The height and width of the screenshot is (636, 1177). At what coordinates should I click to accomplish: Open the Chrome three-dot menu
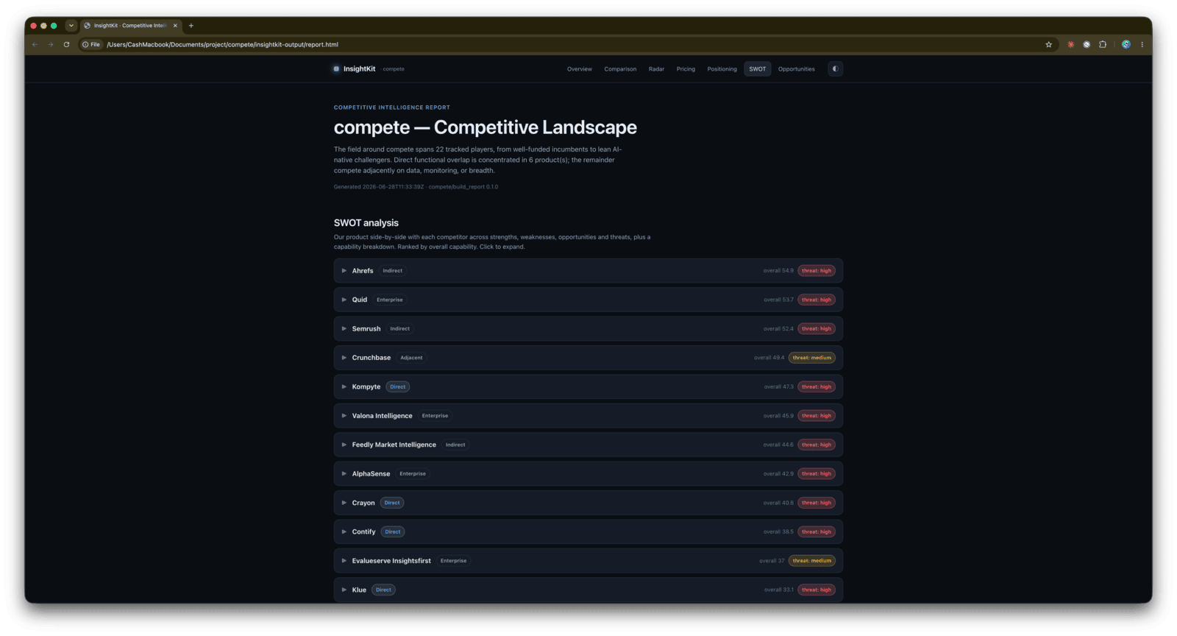click(x=1142, y=45)
